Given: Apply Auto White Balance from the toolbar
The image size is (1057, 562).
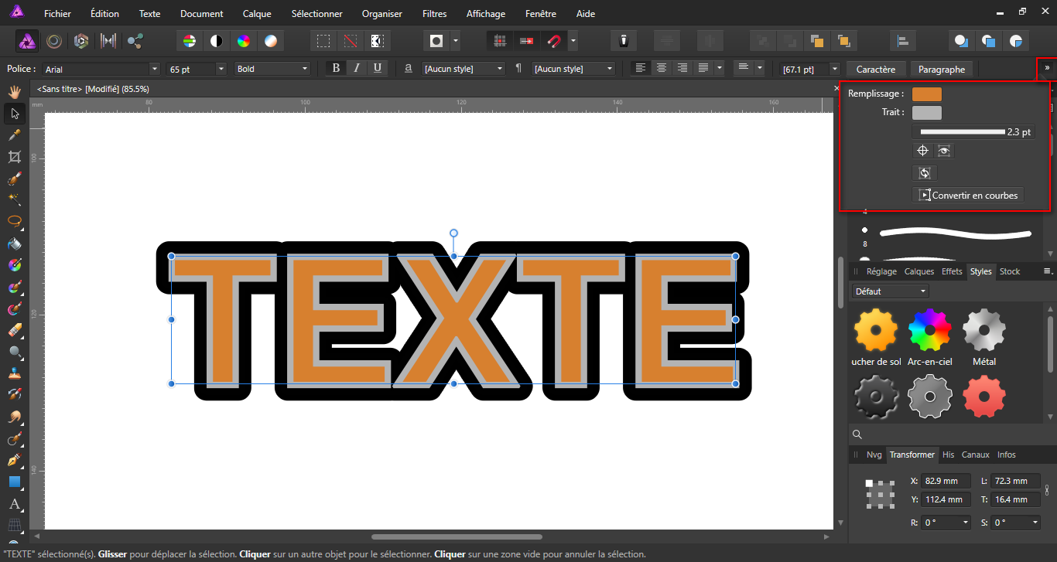Looking at the screenshot, I should pyautogui.click(x=271, y=40).
